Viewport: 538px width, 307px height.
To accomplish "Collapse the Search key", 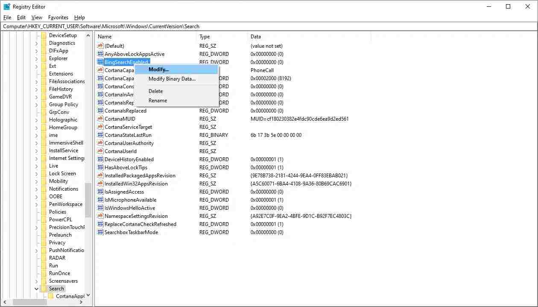I will [36, 289].
